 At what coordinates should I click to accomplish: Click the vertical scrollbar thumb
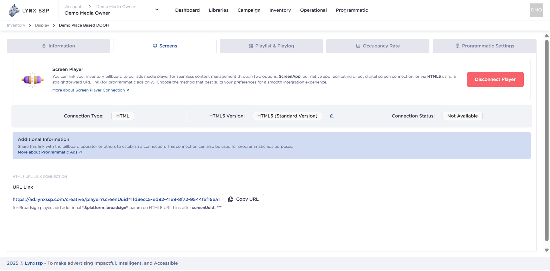[547, 141]
